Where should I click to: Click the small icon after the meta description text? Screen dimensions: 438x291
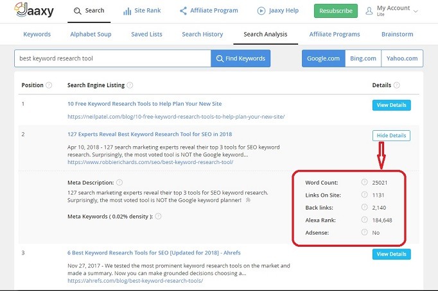click(248, 200)
